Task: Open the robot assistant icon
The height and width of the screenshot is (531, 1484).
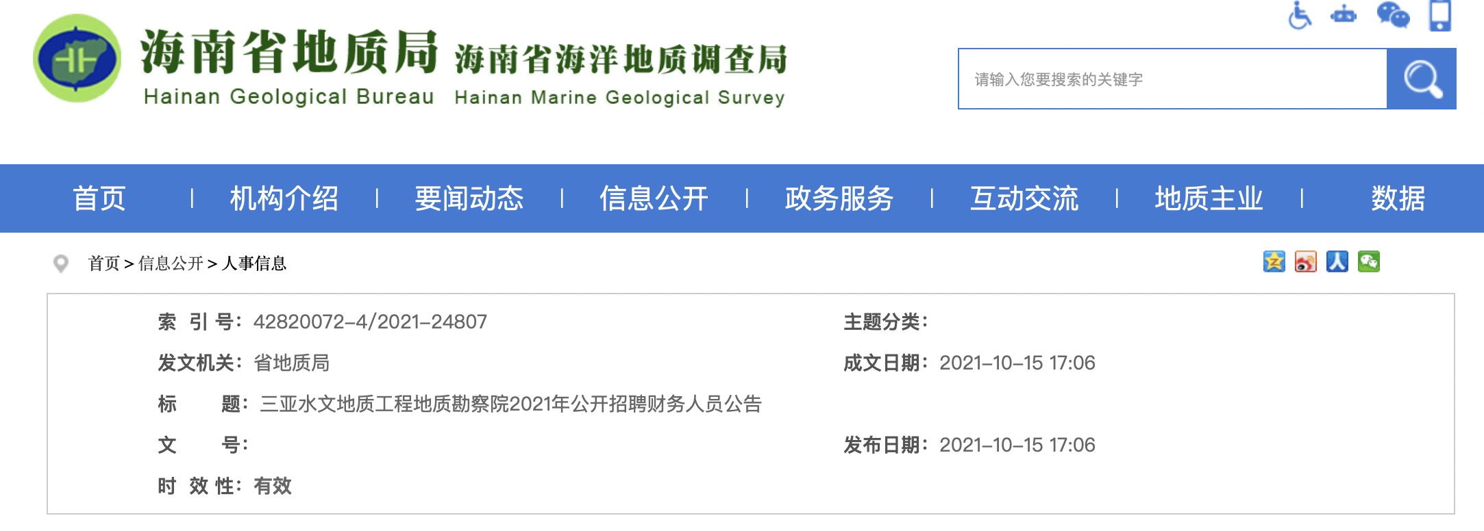Action: 1343,15
